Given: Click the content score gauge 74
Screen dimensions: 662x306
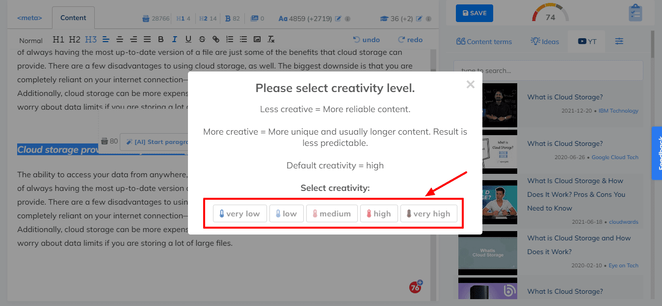Looking at the screenshot, I should click(550, 14).
